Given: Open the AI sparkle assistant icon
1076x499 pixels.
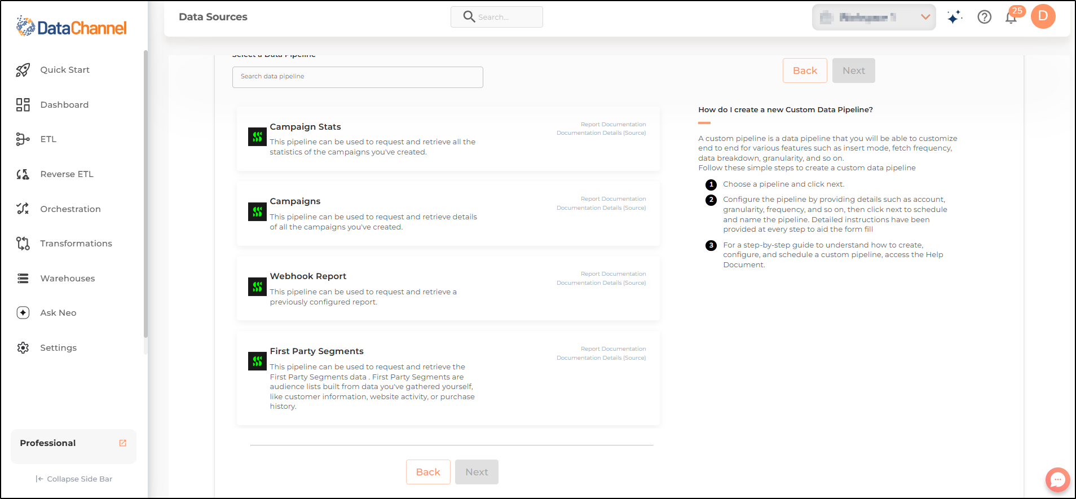Looking at the screenshot, I should coord(954,17).
